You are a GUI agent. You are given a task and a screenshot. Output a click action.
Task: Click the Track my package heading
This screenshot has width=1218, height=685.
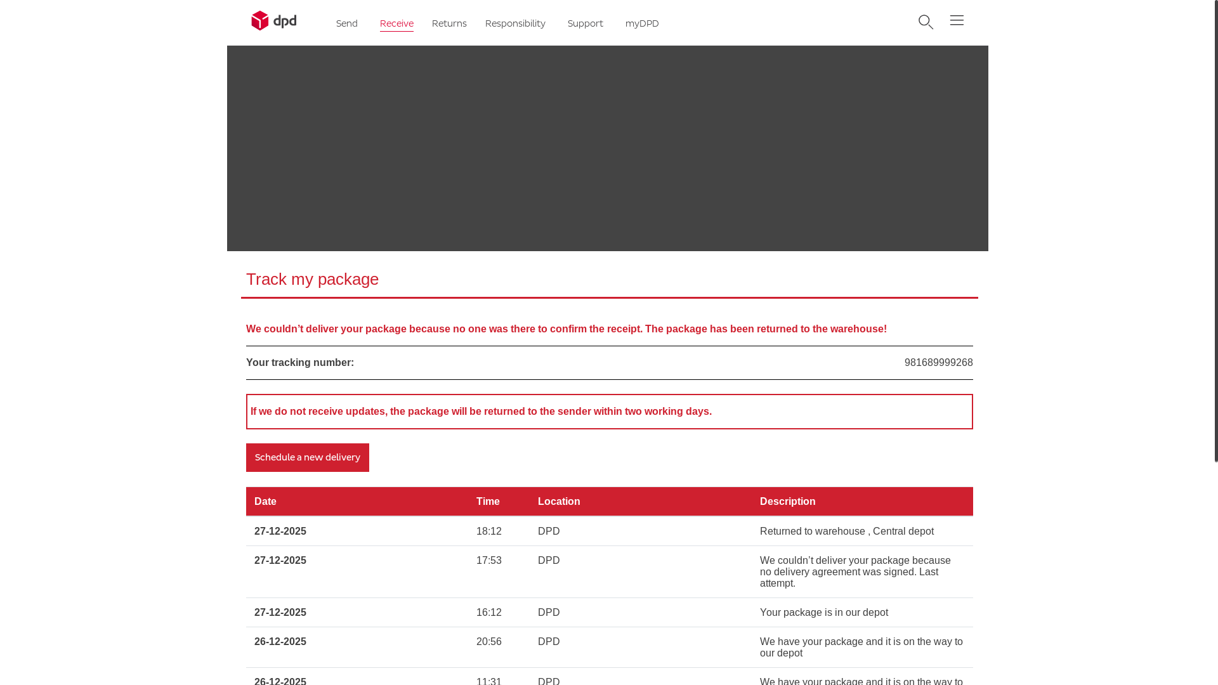312,279
